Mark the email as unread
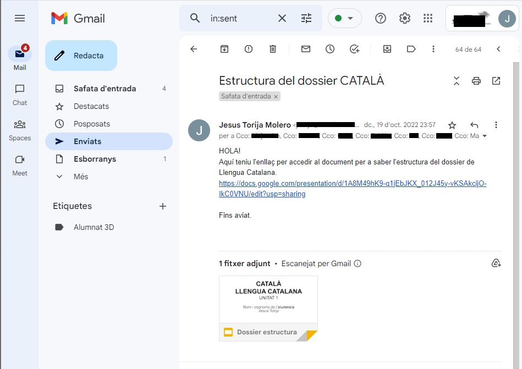The height and width of the screenshot is (369, 522). 306,49
